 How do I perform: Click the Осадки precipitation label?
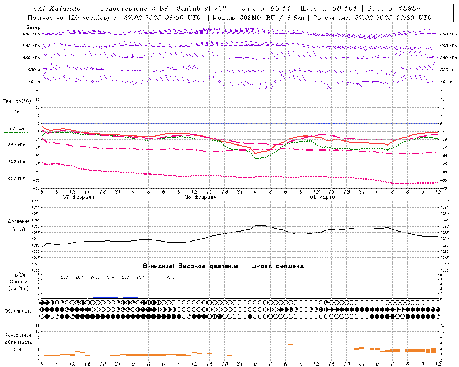(x=19, y=282)
